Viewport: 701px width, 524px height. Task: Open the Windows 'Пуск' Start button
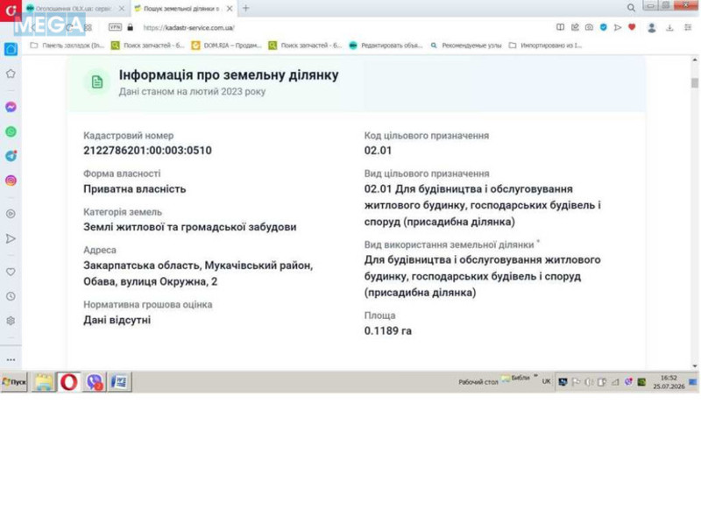(14, 382)
